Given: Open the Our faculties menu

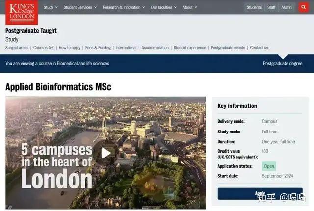Looking at the screenshot, I should pyautogui.click(x=163, y=7).
